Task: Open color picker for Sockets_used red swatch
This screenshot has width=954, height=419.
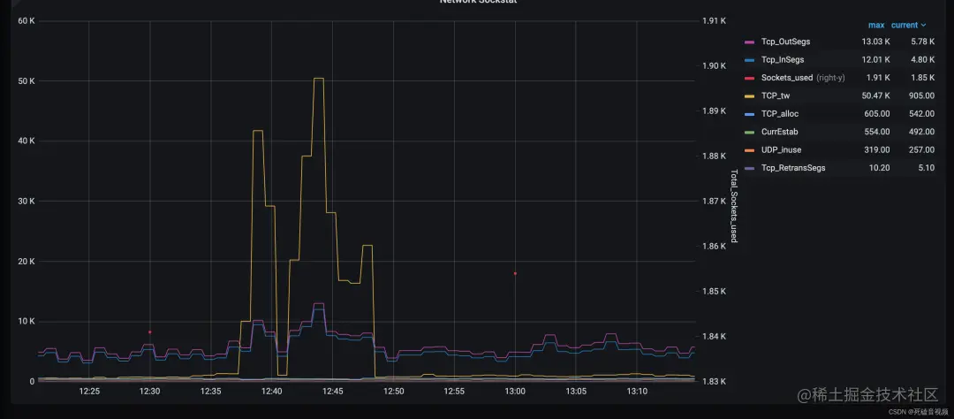Action: click(750, 78)
